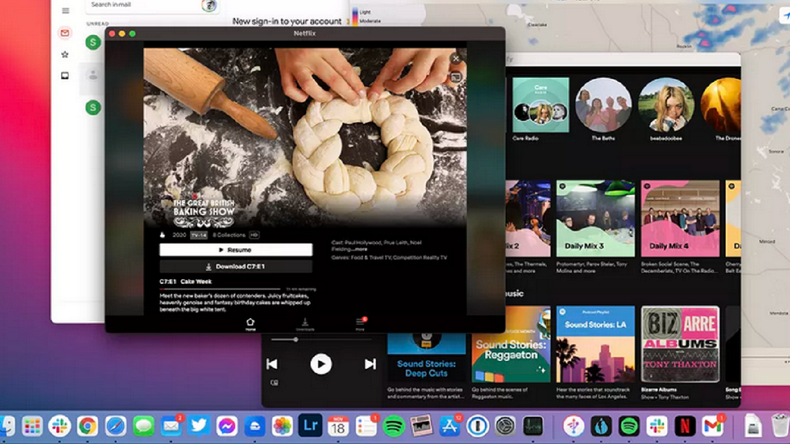
Task: Open Google Chrome from the Dock
Action: pyautogui.click(x=87, y=425)
